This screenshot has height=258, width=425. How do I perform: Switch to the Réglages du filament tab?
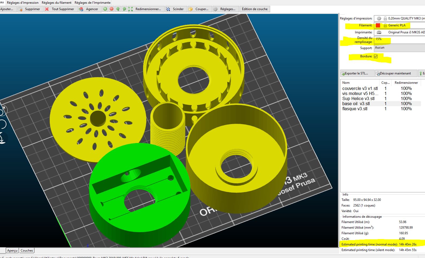click(x=56, y=3)
